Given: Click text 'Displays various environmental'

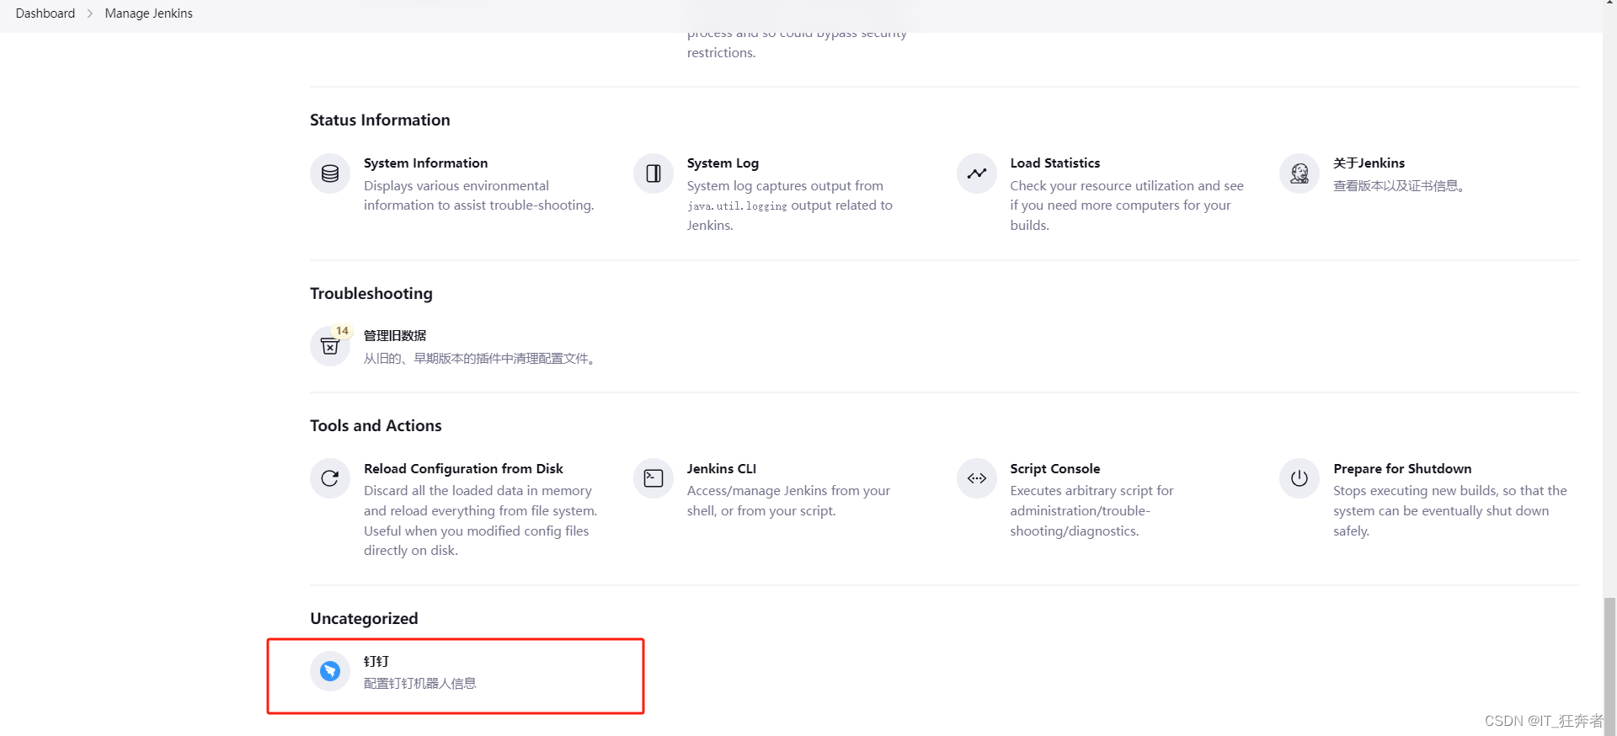Looking at the screenshot, I should [456, 186].
